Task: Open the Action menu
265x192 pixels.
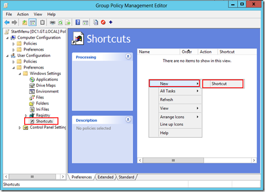Action: pyautogui.click(x=23, y=14)
